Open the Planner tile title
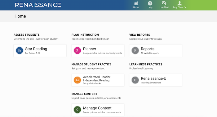Image resolution: width=217 pixels, height=117 pixels. click(x=90, y=49)
